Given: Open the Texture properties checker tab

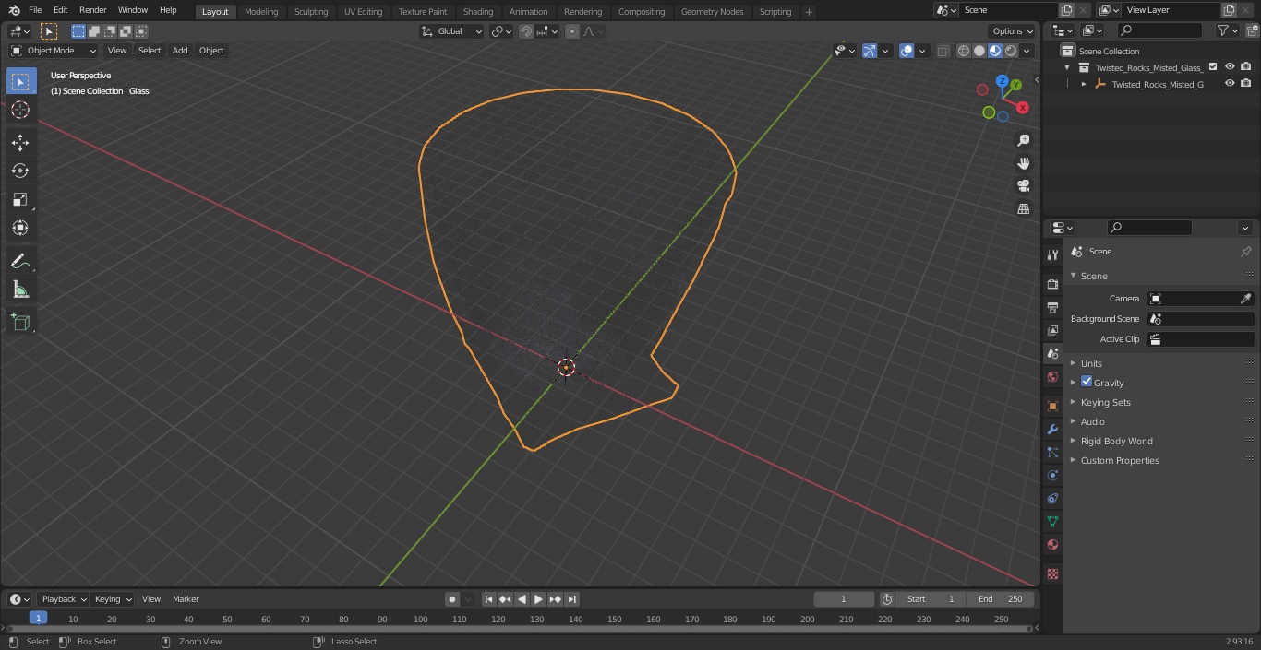Looking at the screenshot, I should click(1052, 573).
